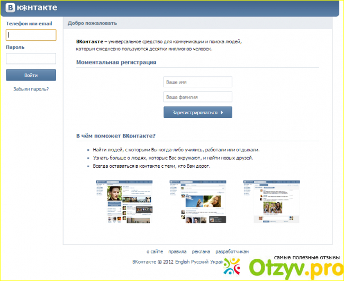
Task: Focus the phone or email input field
Action: (x=31, y=35)
